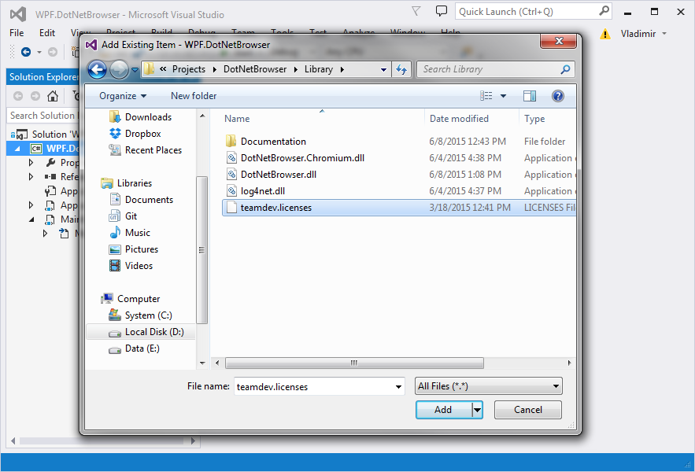Select DotNetBrowser.Chromium.dll file
Image resolution: width=695 pixels, height=472 pixels.
pyautogui.click(x=295, y=158)
